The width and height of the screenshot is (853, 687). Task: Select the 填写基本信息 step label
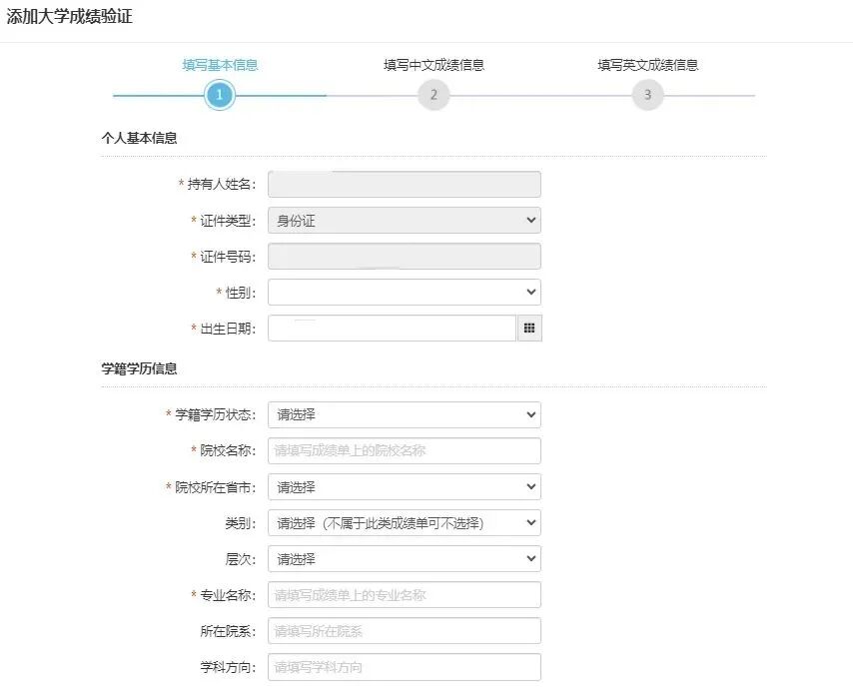[220, 65]
